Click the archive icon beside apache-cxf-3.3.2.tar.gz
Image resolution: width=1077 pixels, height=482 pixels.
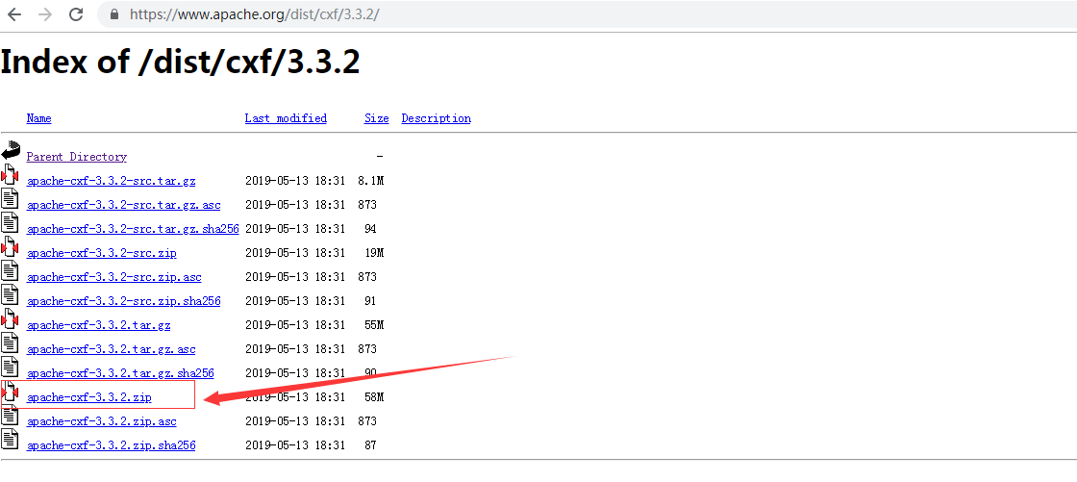coord(10,319)
